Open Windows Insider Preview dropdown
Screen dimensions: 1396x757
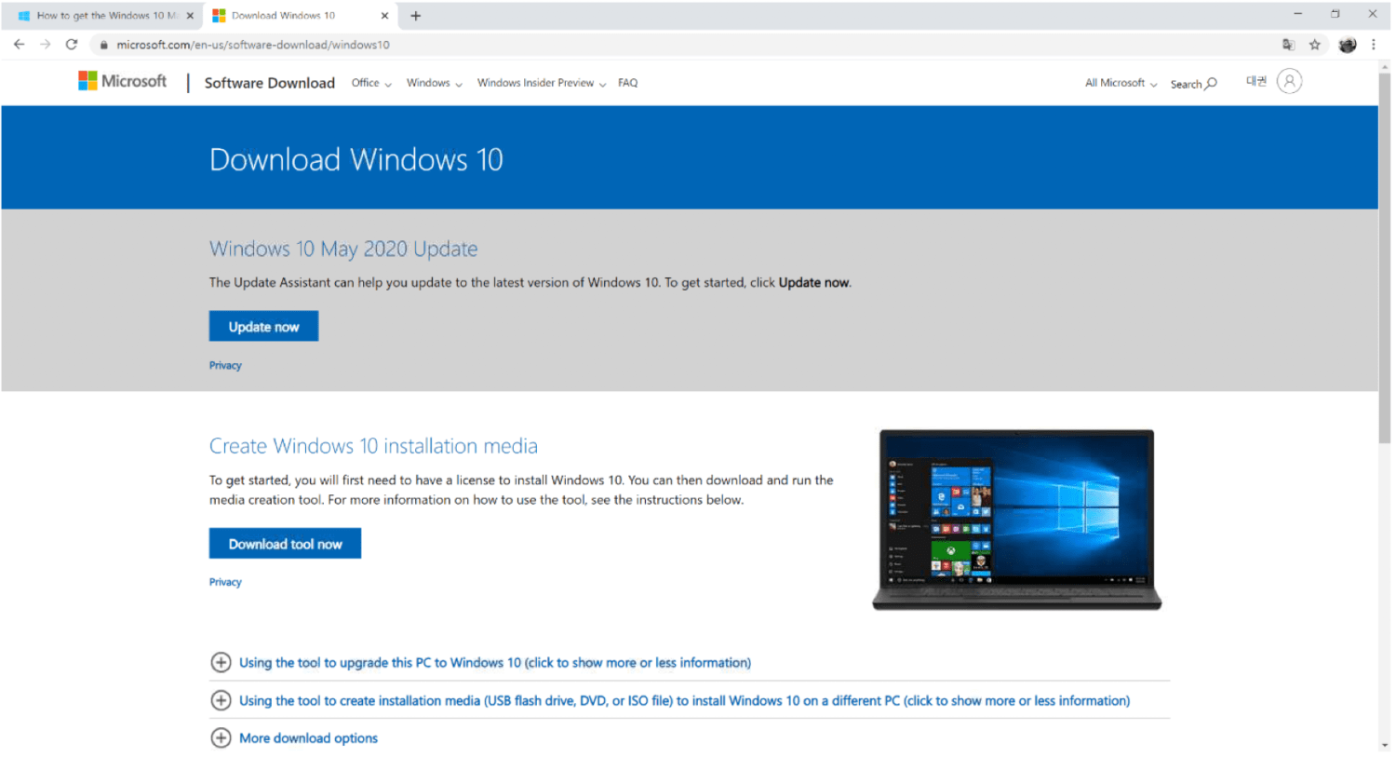coord(541,83)
